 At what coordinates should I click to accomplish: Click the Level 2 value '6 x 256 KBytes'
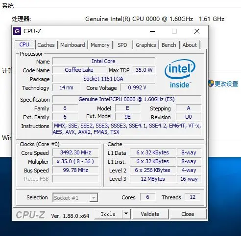[153, 170]
